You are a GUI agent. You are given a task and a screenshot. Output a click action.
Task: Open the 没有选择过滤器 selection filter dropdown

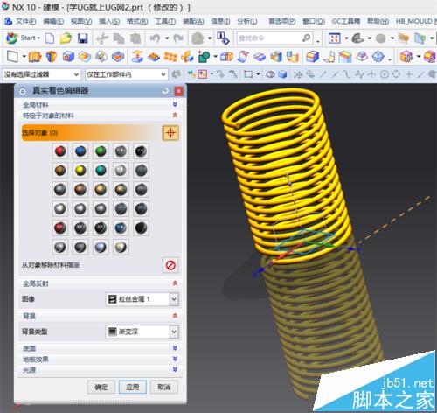click(x=42, y=74)
